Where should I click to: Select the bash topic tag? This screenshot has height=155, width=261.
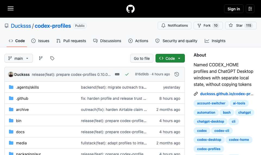coord(227,113)
